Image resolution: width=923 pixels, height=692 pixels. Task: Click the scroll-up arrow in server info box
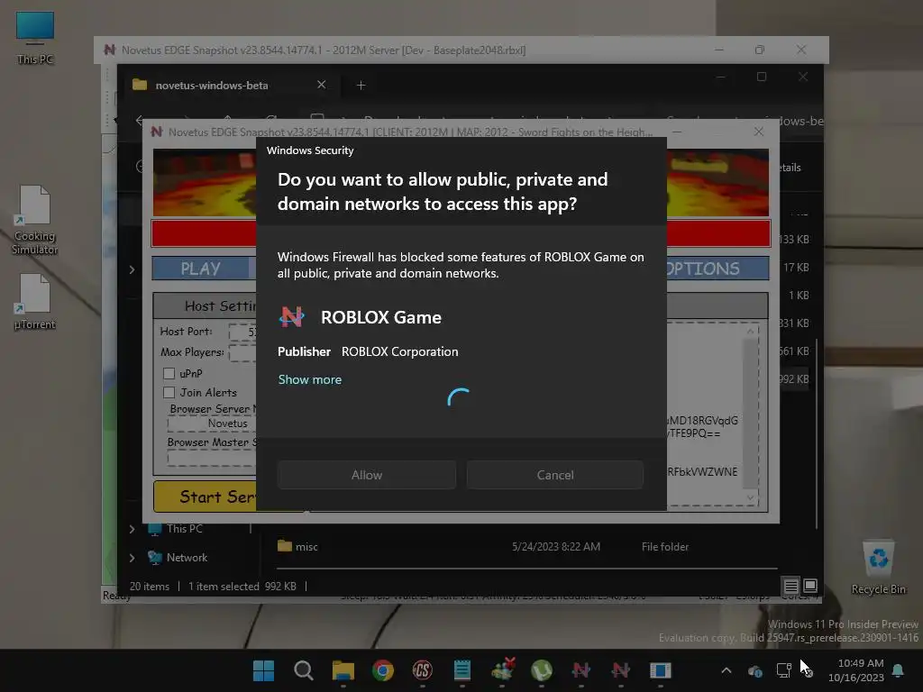(x=750, y=332)
